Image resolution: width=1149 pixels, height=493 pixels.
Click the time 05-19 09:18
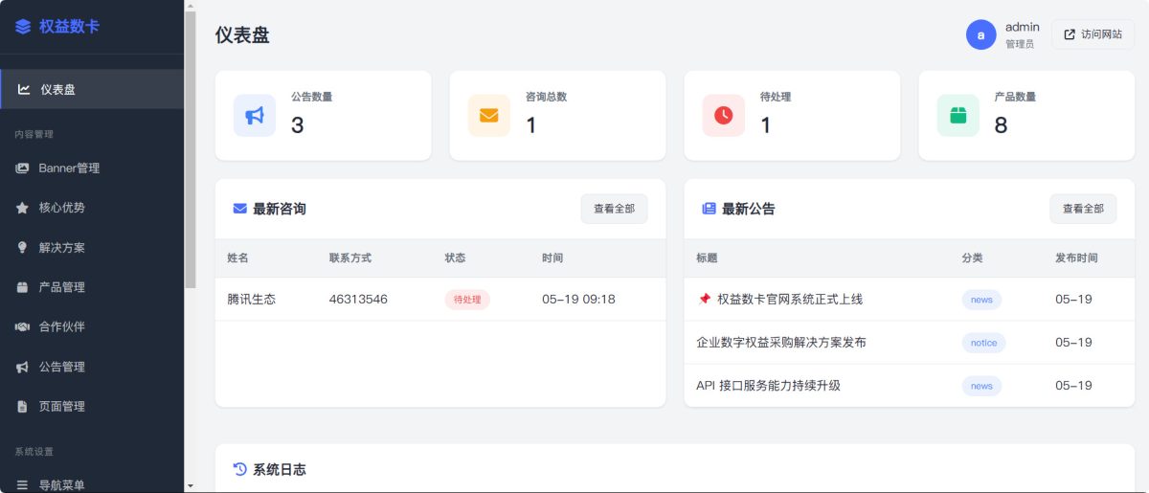tap(578, 300)
